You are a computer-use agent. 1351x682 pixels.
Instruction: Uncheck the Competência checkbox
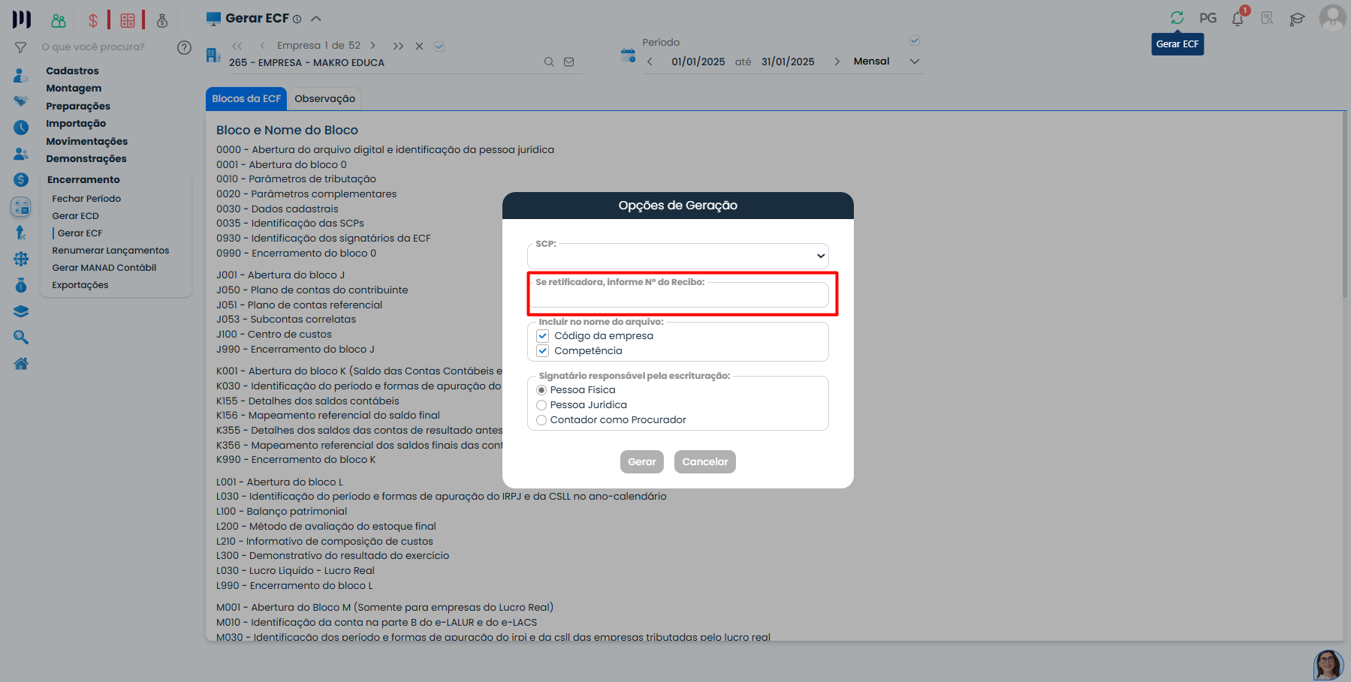tap(542, 350)
